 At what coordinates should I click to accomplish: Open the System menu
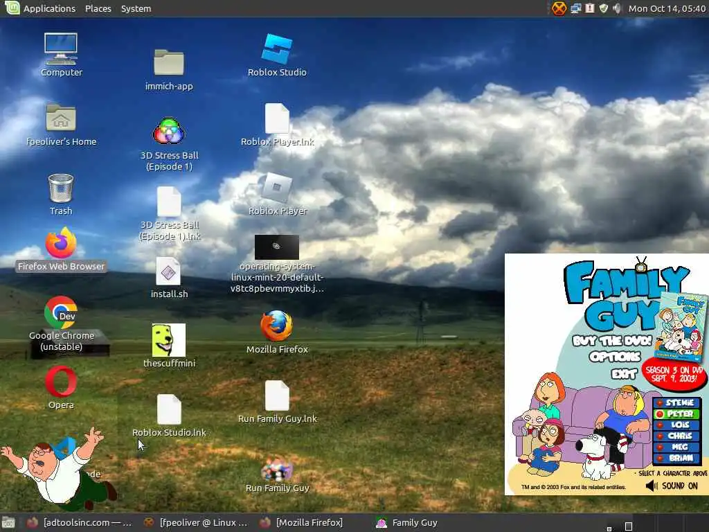point(136,8)
